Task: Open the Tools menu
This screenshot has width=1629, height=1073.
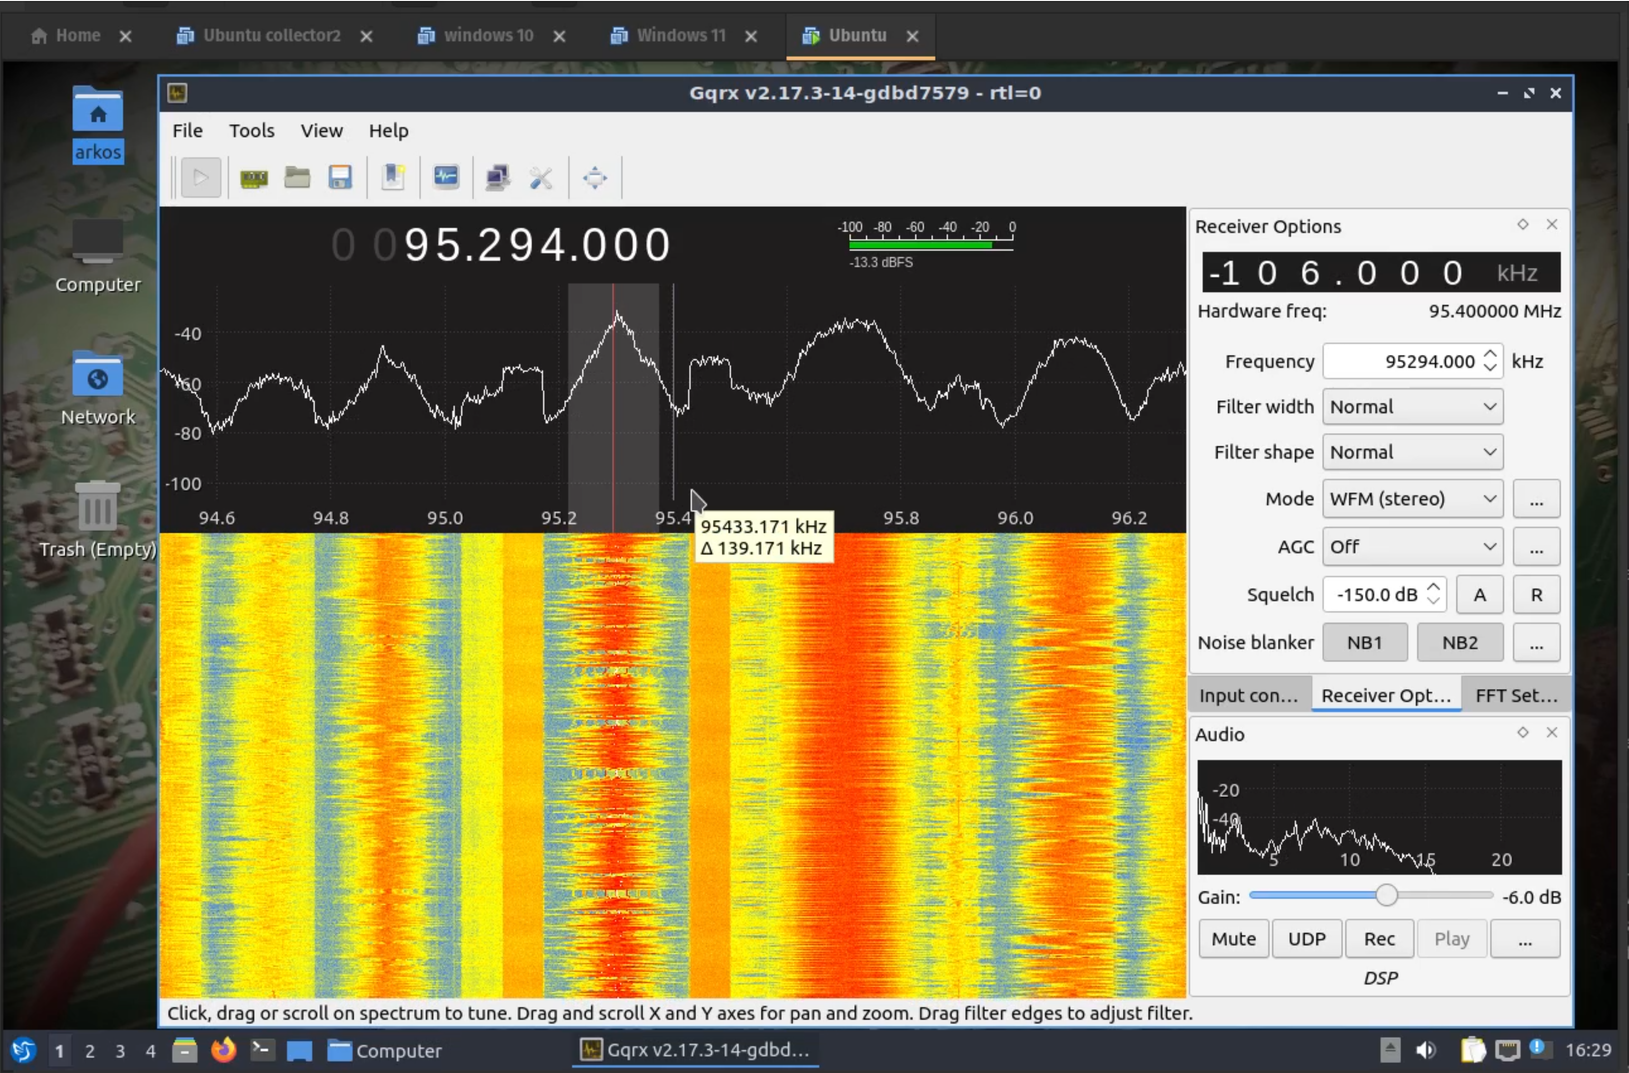Action: point(251,131)
